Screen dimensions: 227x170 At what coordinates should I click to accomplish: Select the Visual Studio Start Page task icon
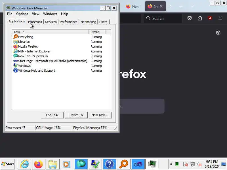[x=16, y=61]
